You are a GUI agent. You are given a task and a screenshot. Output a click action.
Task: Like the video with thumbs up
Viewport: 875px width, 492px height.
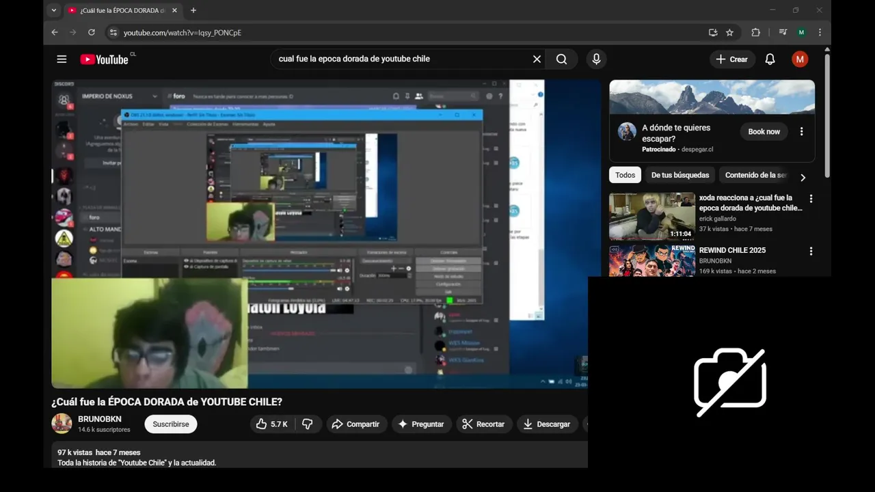[272, 424]
